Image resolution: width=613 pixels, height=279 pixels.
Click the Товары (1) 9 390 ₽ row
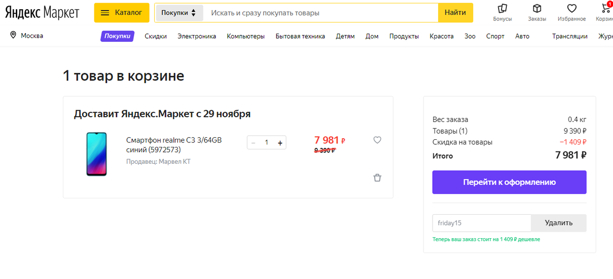pos(509,131)
